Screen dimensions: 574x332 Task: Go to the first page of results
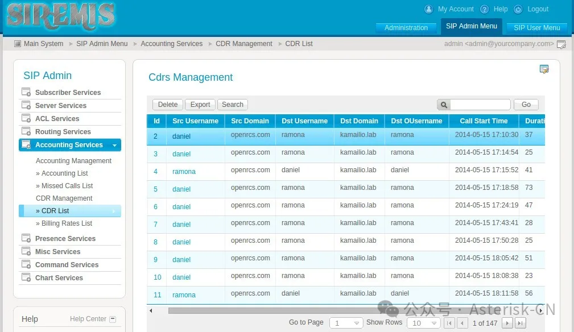[x=449, y=323]
